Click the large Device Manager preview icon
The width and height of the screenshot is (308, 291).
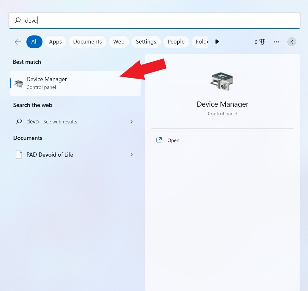click(222, 82)
